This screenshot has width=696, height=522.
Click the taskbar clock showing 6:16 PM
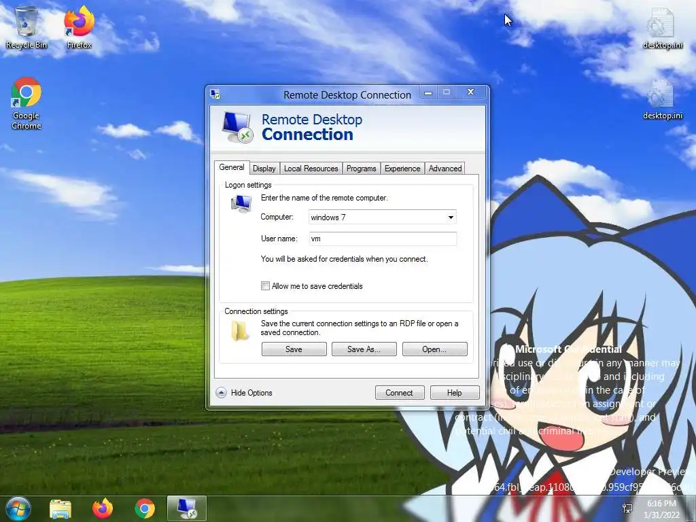point(661,508)
